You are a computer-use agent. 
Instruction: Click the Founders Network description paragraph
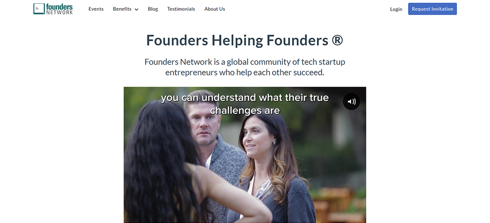pyautogui.click(x=245, y=67)
